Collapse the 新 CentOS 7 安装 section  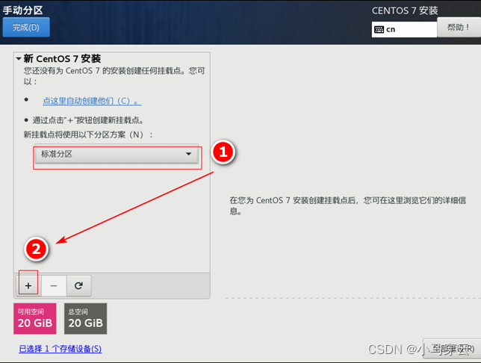click(x=19, y=58)
